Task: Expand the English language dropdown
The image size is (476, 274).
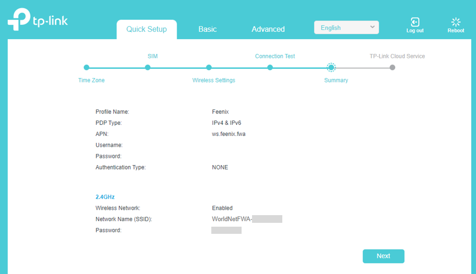Action: coord(346,28)
